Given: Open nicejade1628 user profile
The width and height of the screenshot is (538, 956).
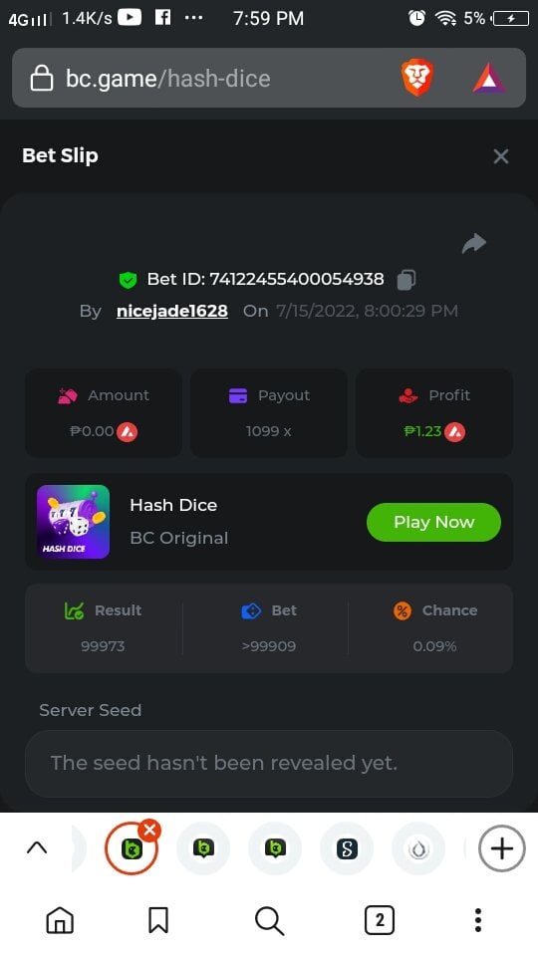Looking at the screenshot, I should [172, 311].
